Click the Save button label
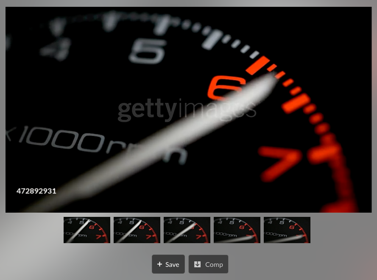This screenshot has height=280, width=377. click(x=172, y=264)
